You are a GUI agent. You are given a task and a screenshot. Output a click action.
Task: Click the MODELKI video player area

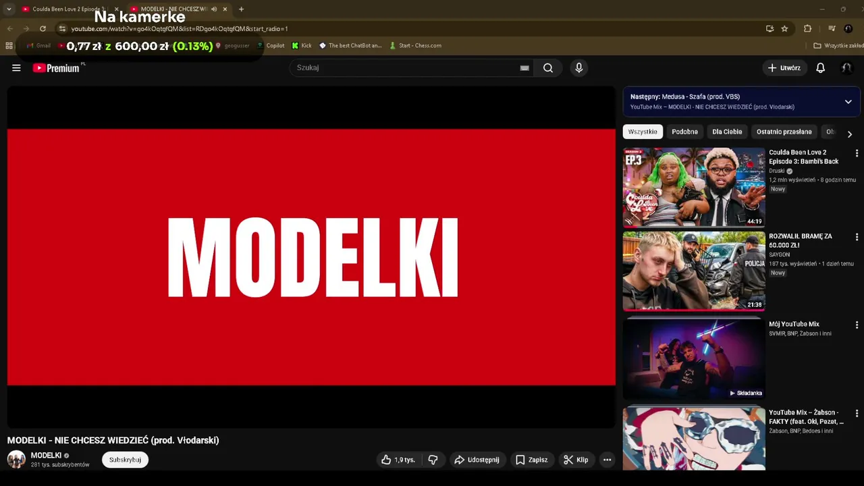(311, 257)
